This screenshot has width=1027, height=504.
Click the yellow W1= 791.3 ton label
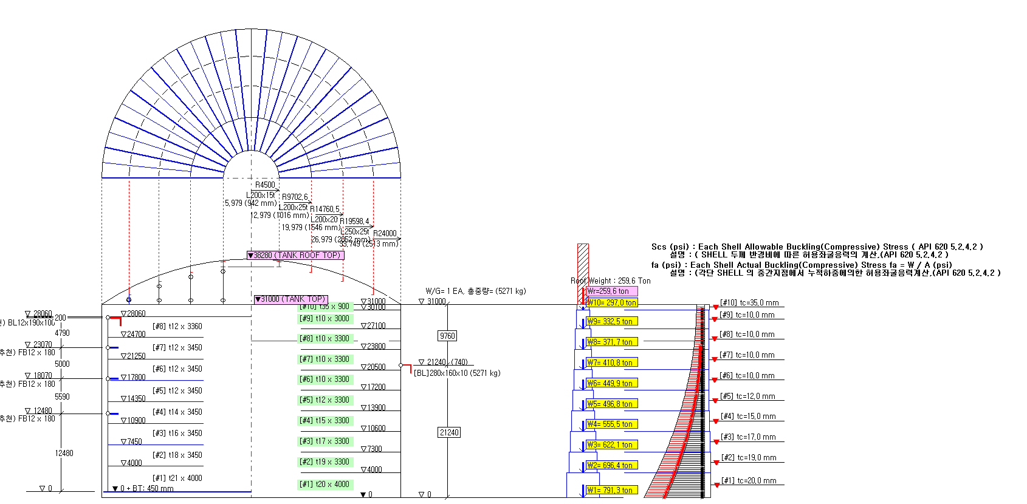coord(612,490)
